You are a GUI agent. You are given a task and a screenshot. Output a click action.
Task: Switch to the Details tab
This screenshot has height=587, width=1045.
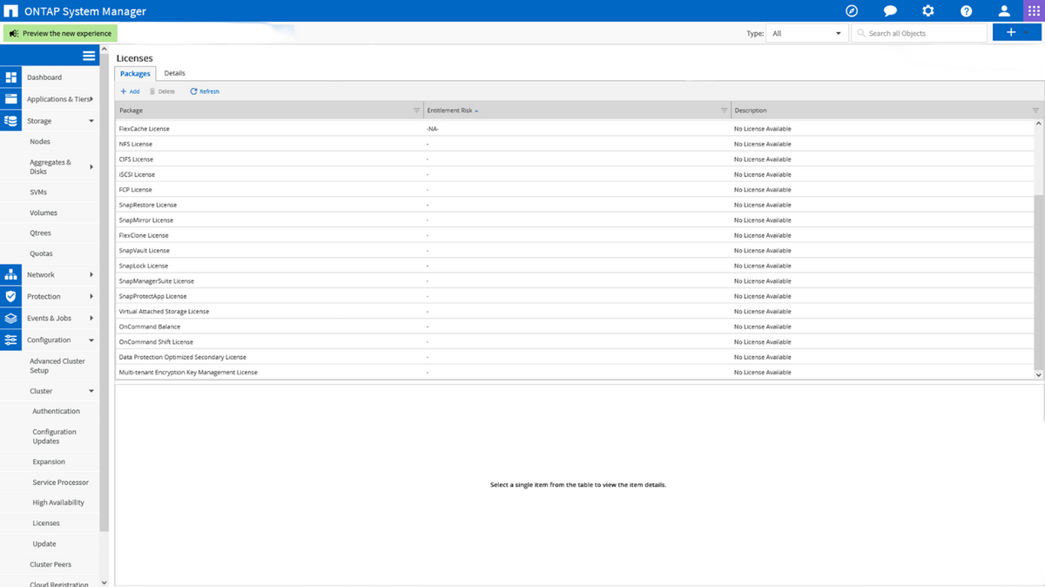174,73
